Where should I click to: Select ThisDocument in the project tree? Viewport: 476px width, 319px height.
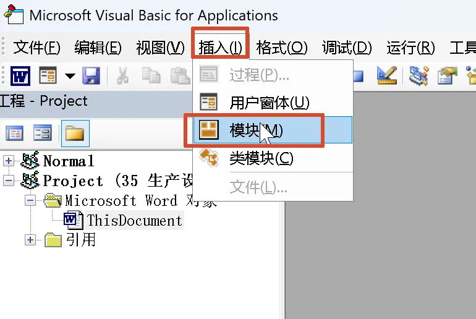pos(135,220)
